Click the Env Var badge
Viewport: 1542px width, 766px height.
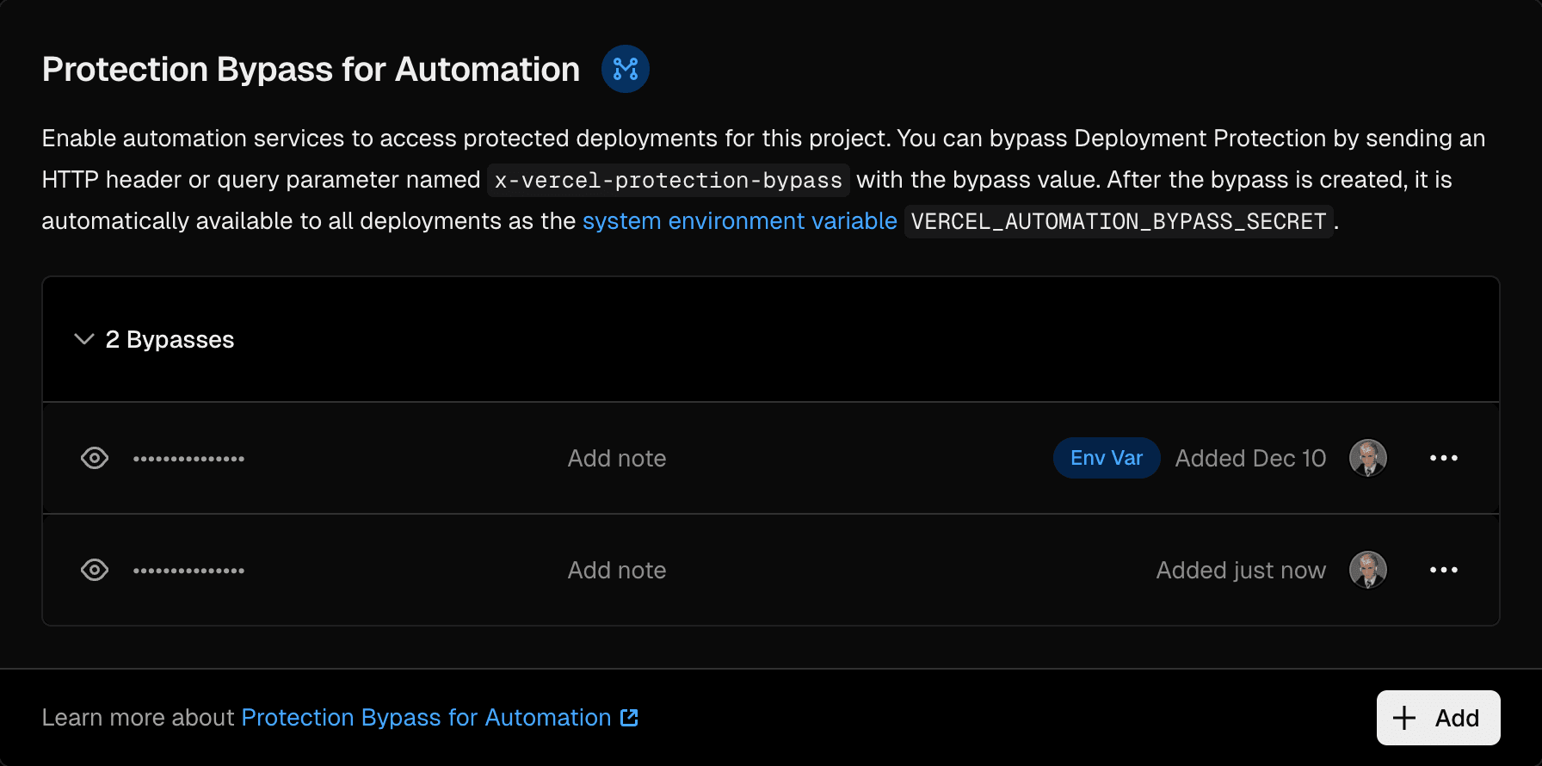(1106, 458)
